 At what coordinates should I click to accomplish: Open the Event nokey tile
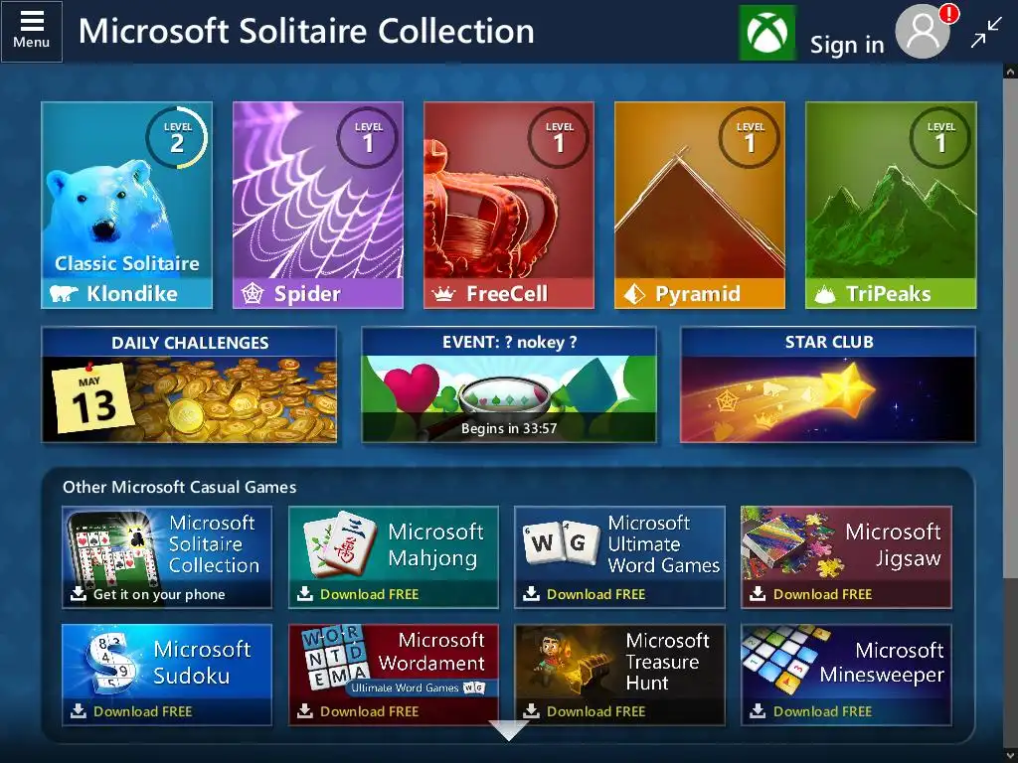[508, 384]
